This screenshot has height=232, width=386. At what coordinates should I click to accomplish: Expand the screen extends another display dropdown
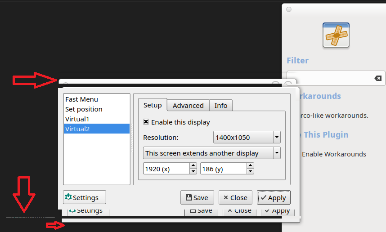[x=212, y=153]
